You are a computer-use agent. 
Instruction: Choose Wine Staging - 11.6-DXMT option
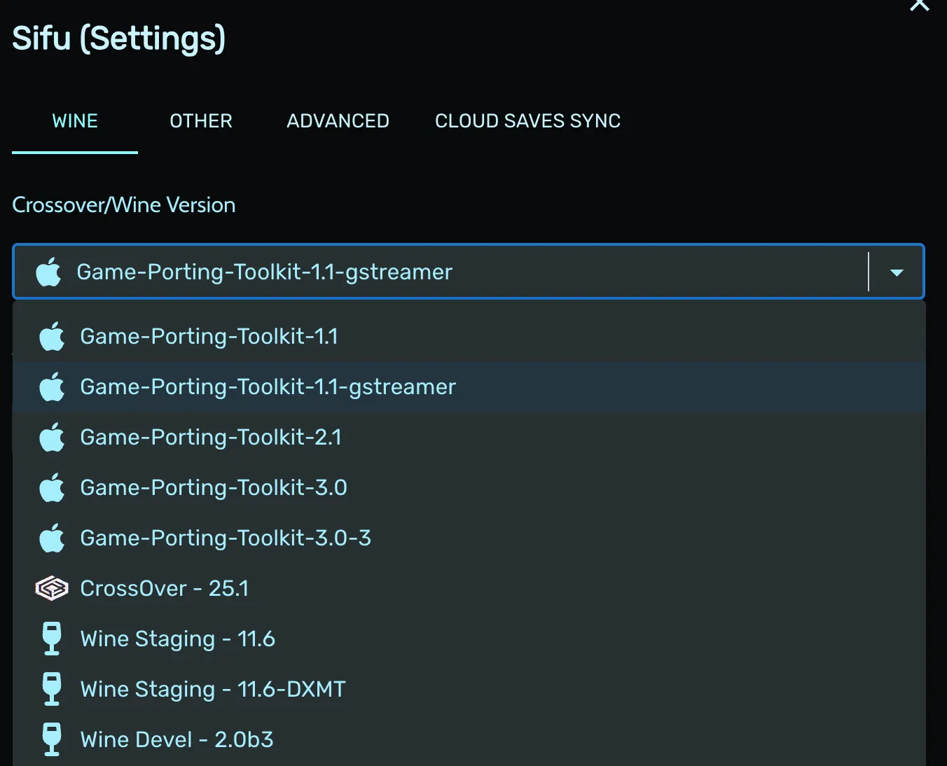(213, 690)
